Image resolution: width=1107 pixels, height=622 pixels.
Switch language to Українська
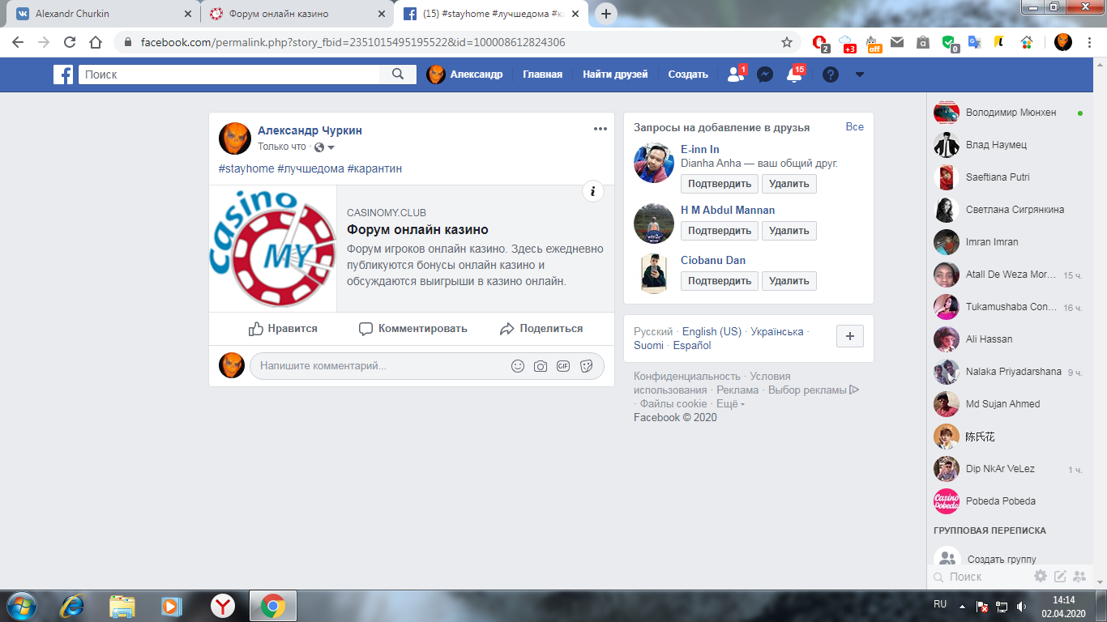tap(777, 331)
